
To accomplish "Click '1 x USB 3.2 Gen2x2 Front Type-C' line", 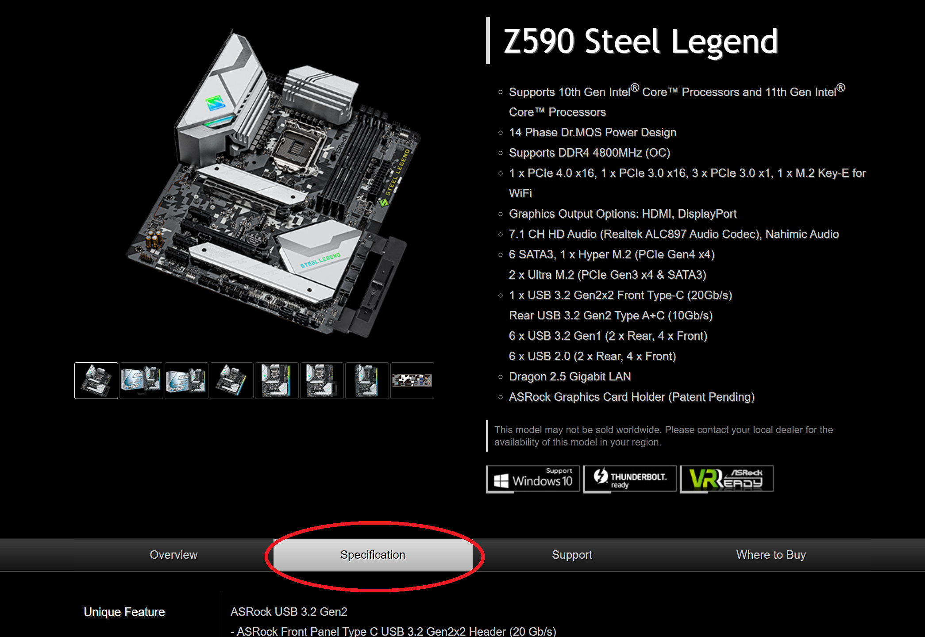I will (x=621, y=295).
